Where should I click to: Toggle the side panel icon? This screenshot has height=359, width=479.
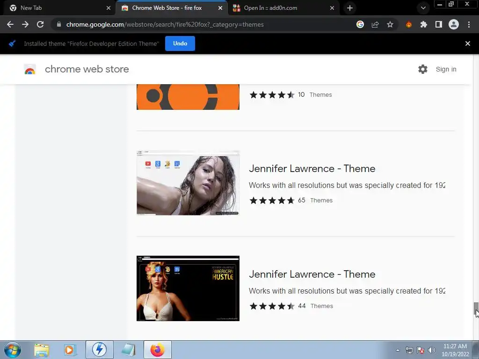pos(439,24)
